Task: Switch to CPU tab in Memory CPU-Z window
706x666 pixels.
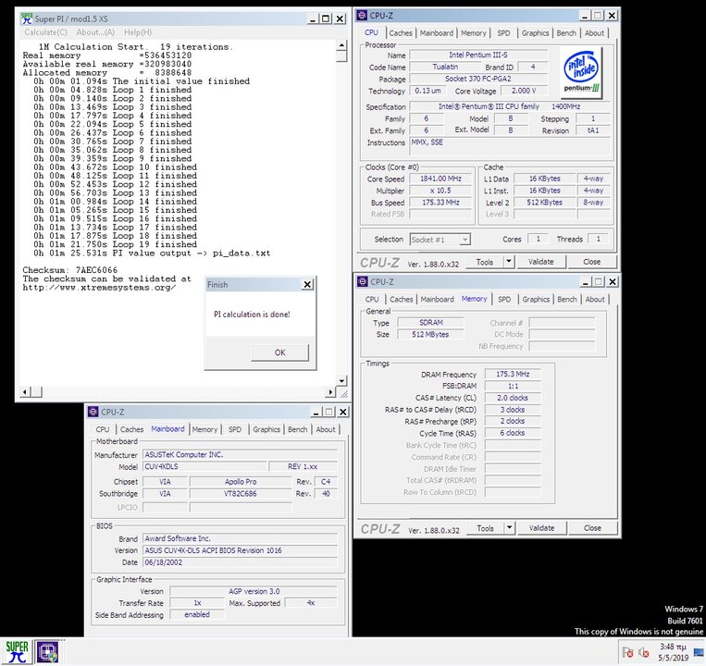Action: (372, 300)
